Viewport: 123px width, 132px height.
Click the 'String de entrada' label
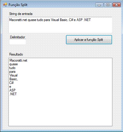[21, 14]
